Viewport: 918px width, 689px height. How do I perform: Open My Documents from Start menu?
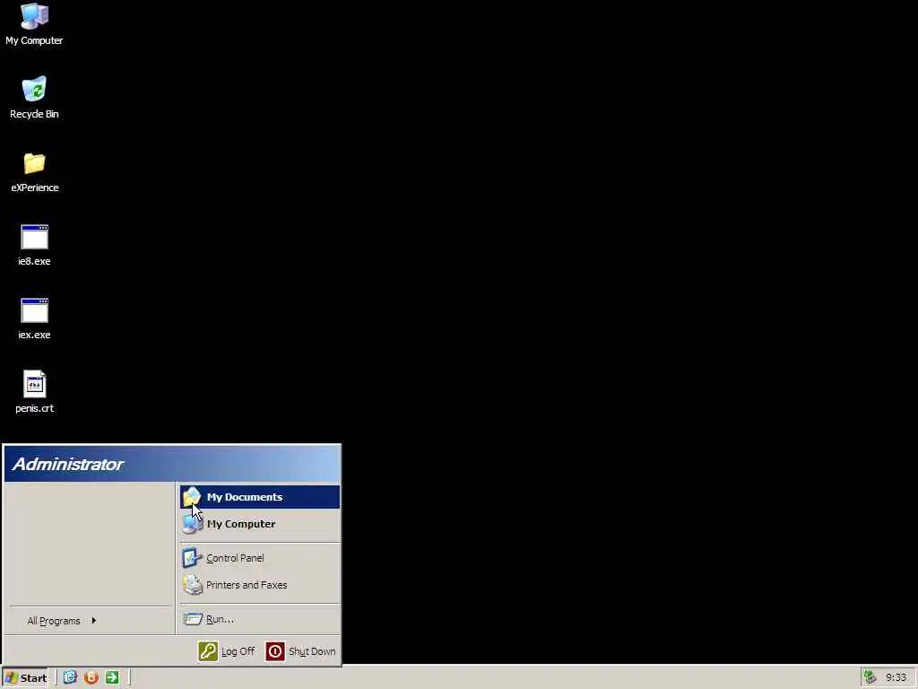pyautogui.click(x=260, y=497)
